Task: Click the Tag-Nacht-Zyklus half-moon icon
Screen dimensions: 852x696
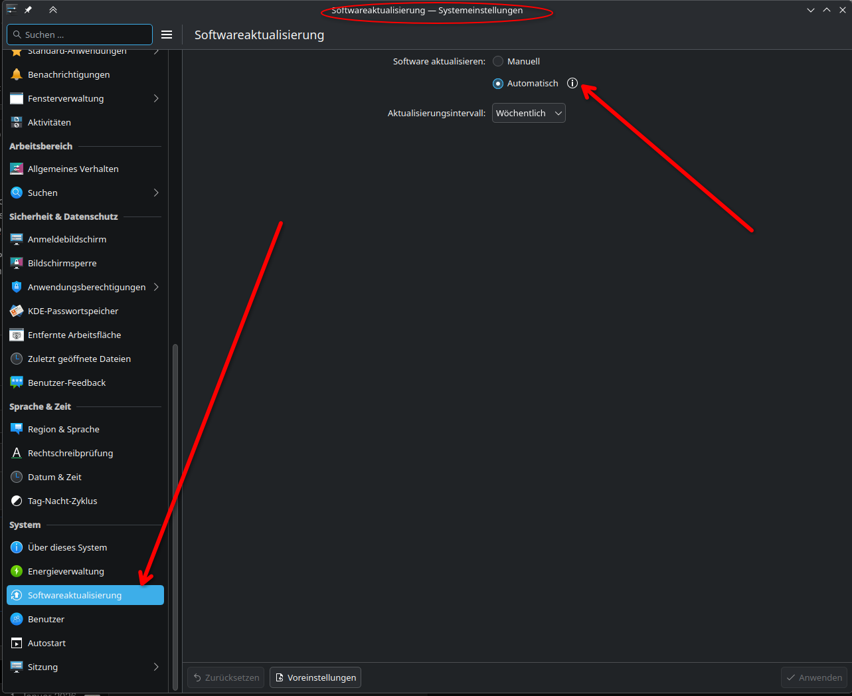Action: (x=17, y=501)
